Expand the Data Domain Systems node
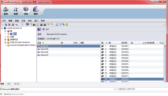The height and width of the screenshot is (96, 168). (x=5, y=42)
